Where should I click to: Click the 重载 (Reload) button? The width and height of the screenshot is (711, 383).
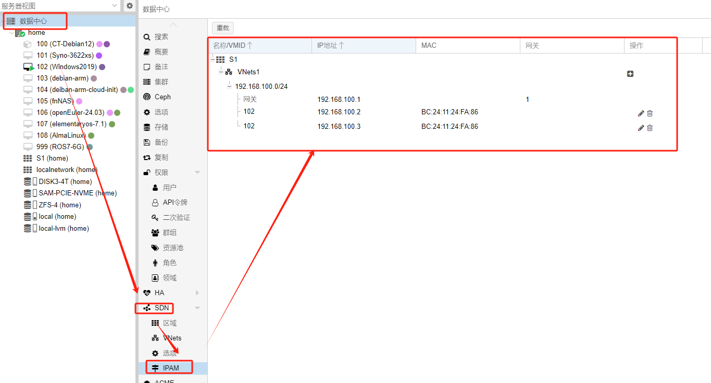pos(223,28)
